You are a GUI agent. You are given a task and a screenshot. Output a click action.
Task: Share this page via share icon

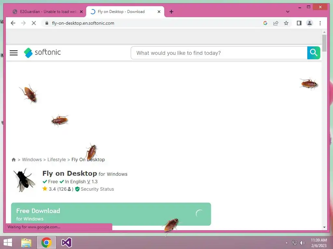(276, 23)
